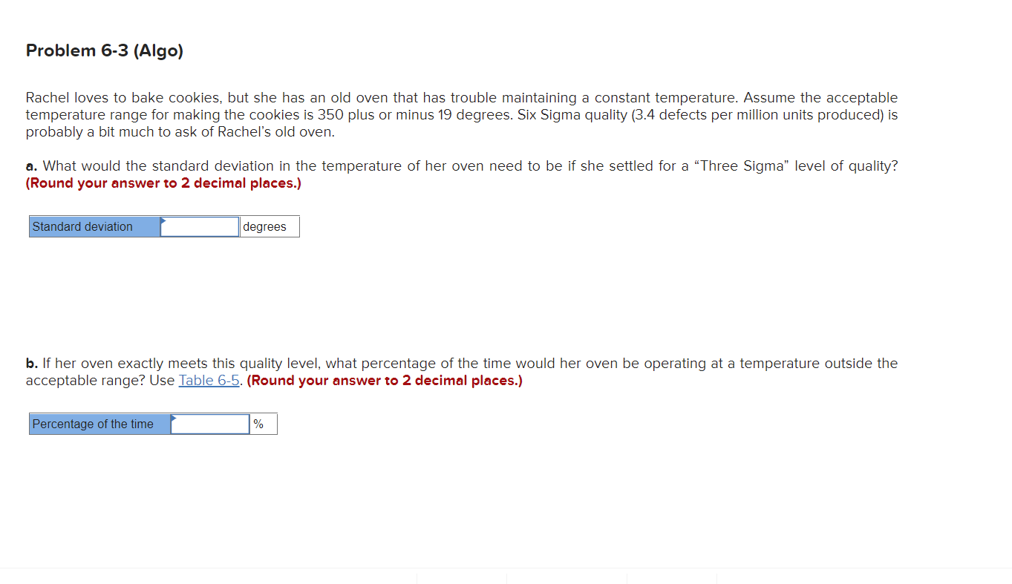This screenshot has width=1012, height=584.
Task: Click the first faint button at page bottom
Action: coord(461,580)
